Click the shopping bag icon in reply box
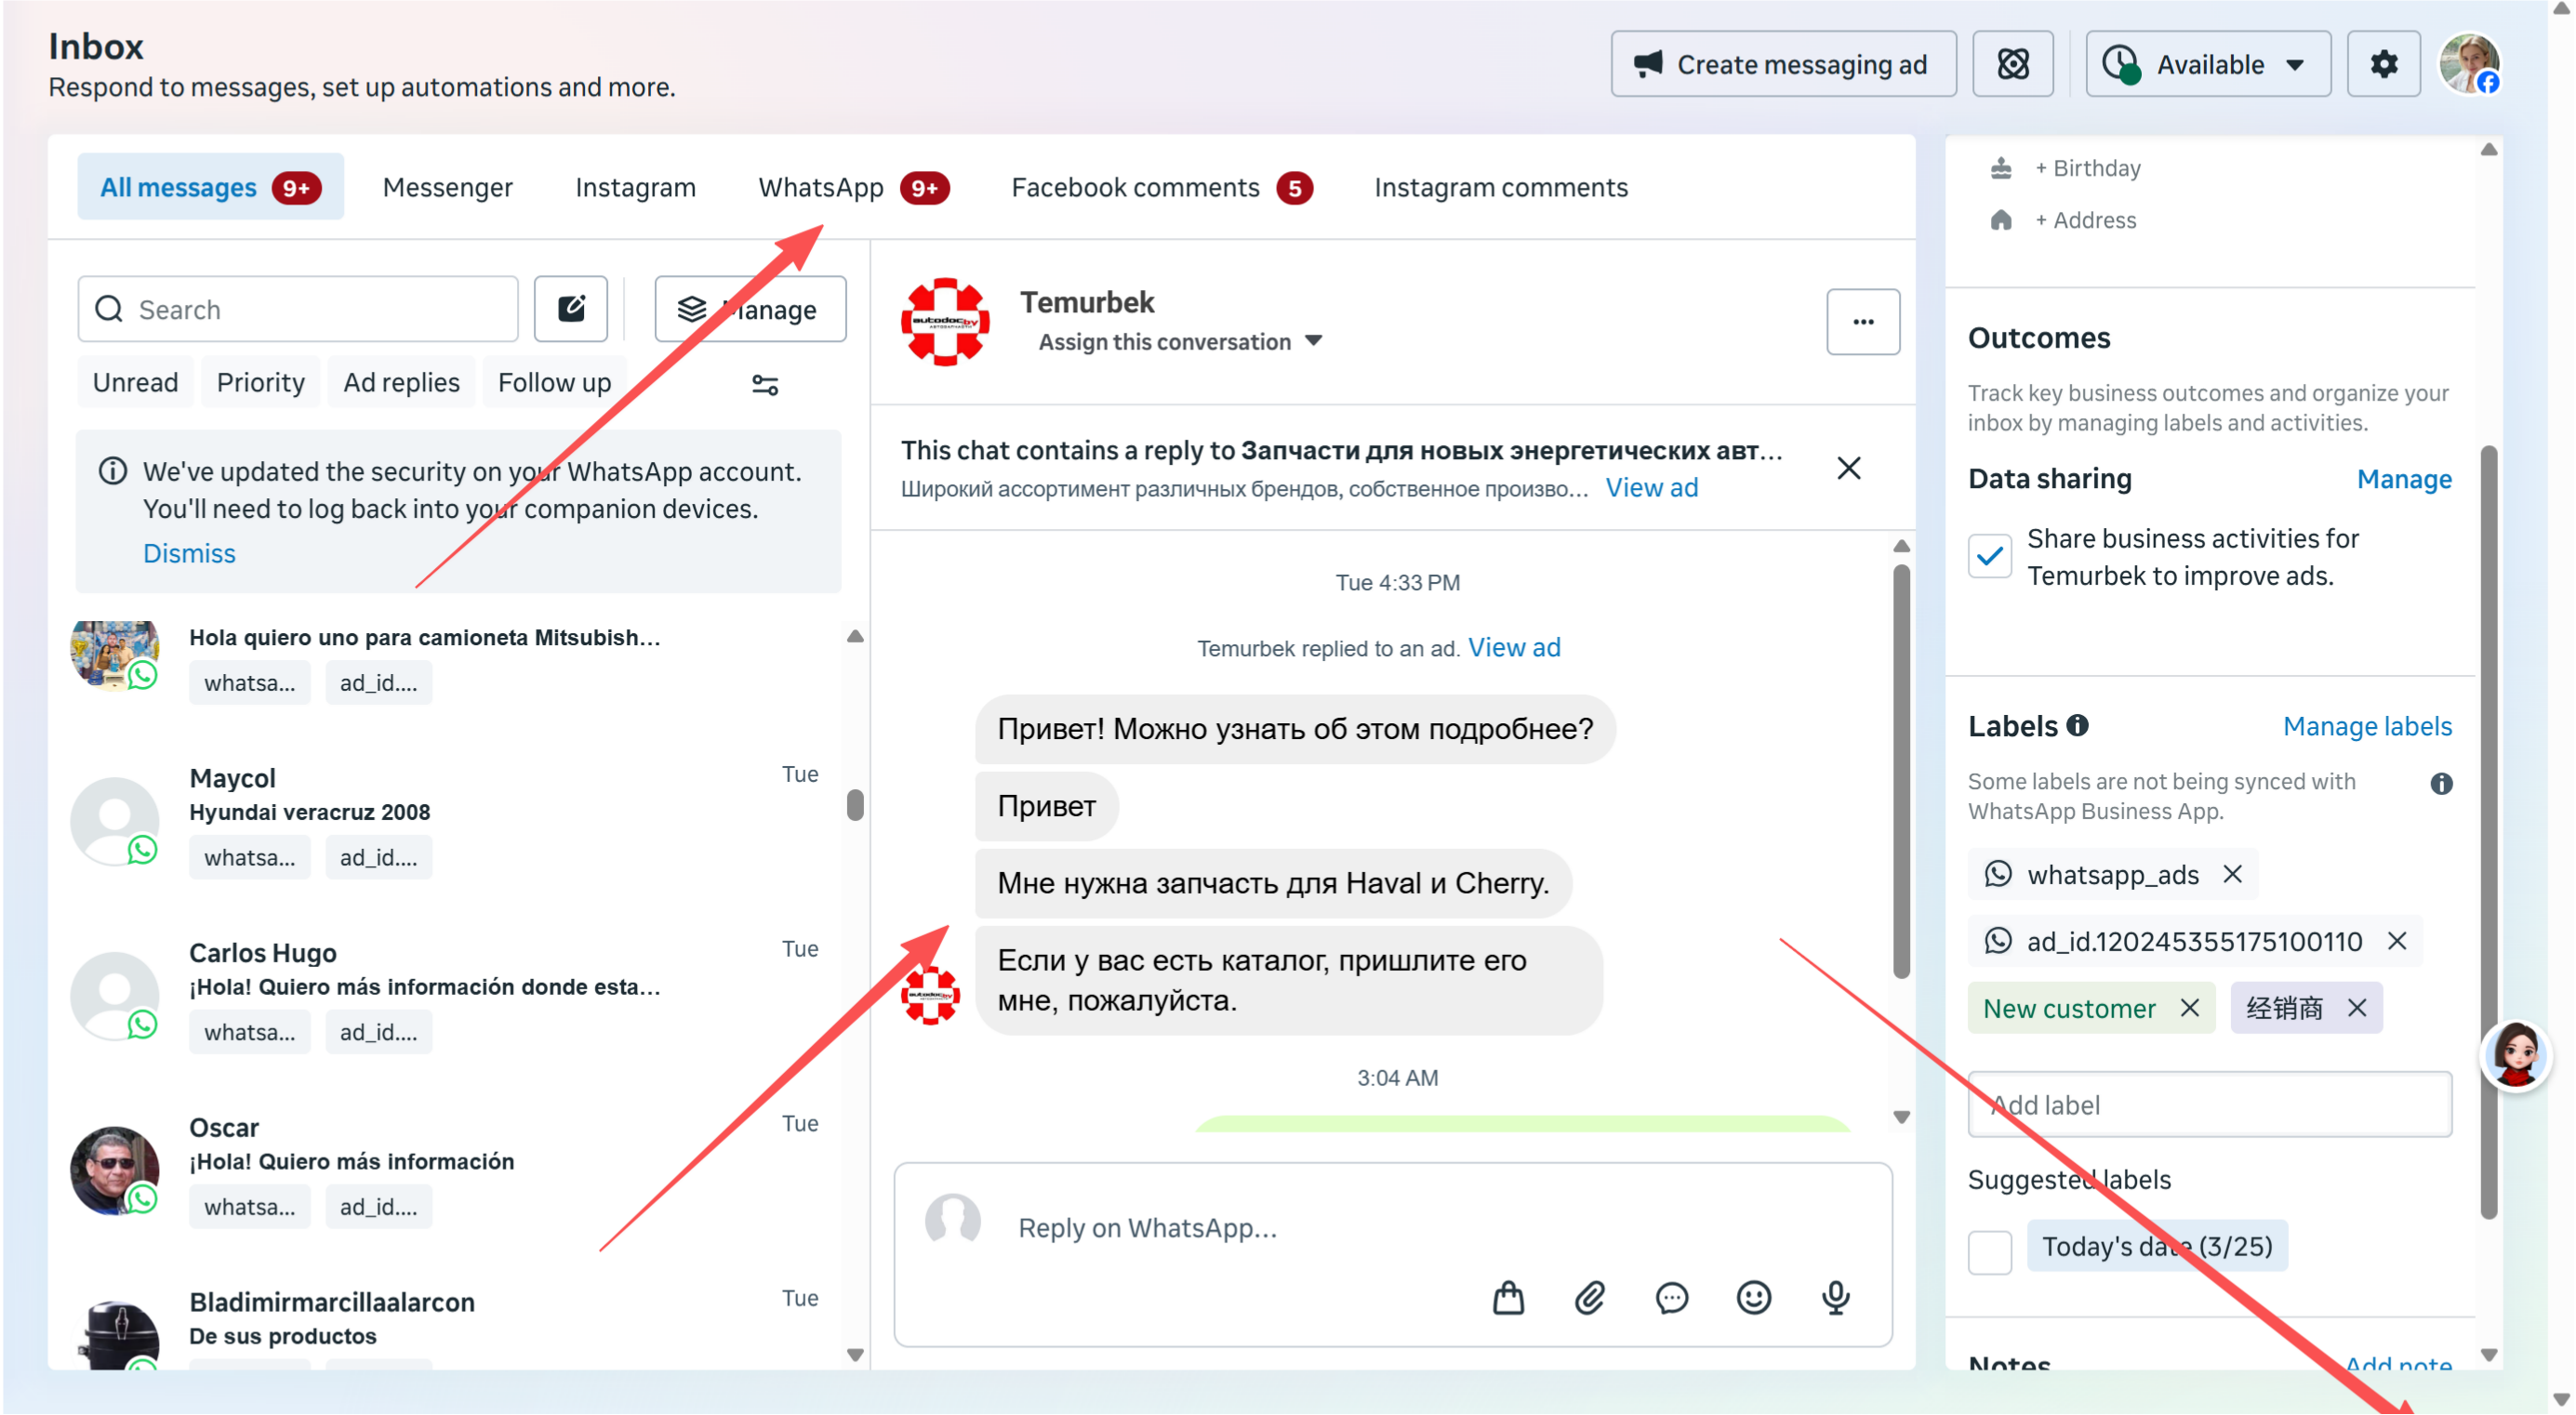The width and height of the screenshot is (2576, 1415). [x=1508, y=1298]
